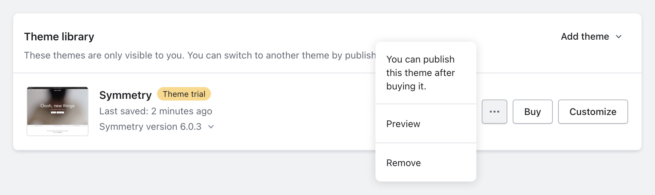Screen dimensions: 655x195
Task: Select Remove from the theme menu
Action: coord(403,163)
